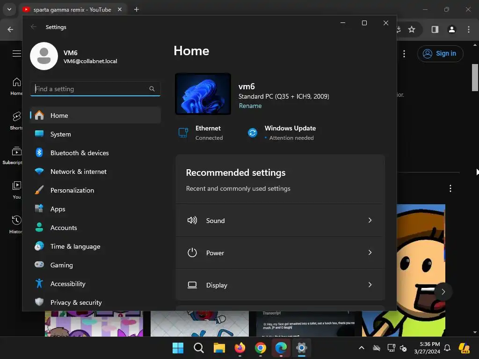Click the YouTube page vertical scrollbar

point(474,77)
